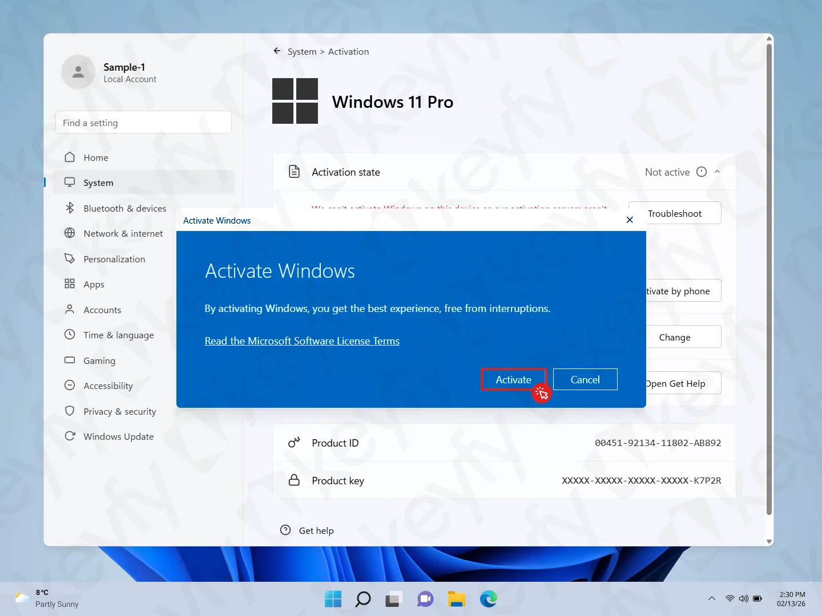Open taskbar Search

pyautogui.click(x=362, y=599)
